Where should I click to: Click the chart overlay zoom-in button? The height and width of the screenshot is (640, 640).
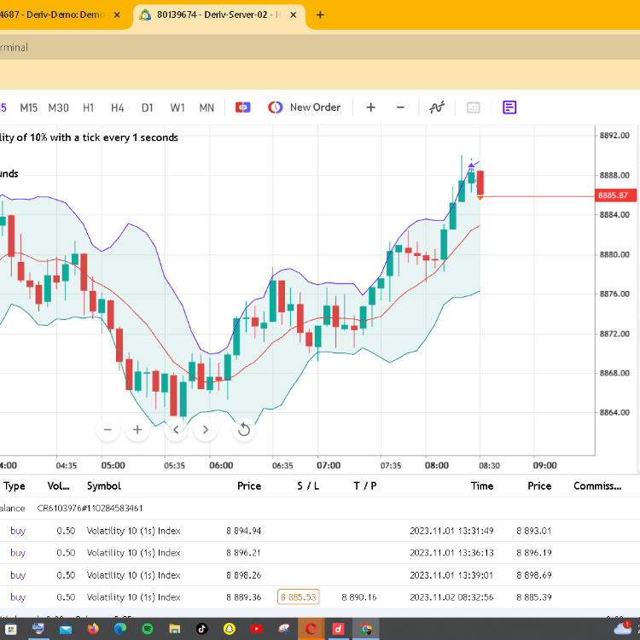(x=137, y=430)
